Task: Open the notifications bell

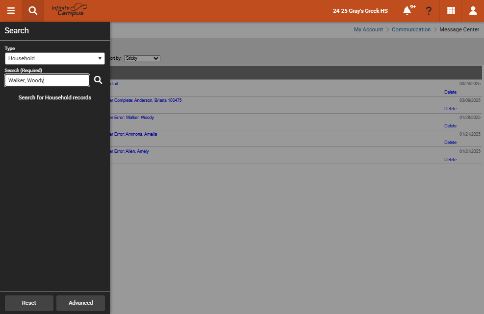Action: pyautogui.click(x=407, y=11)
